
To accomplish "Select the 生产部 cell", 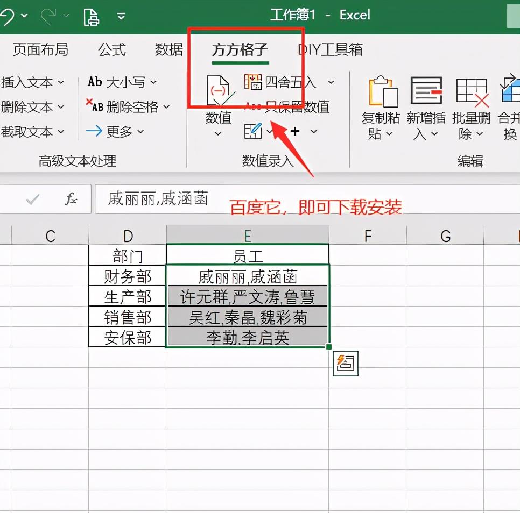I will [x=128, y=296].
